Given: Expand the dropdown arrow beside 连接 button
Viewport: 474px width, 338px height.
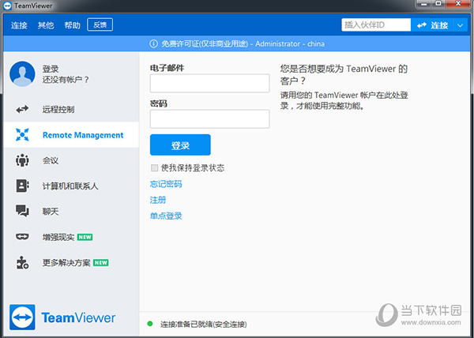Looking at the screenshot, I should (461, 25).
